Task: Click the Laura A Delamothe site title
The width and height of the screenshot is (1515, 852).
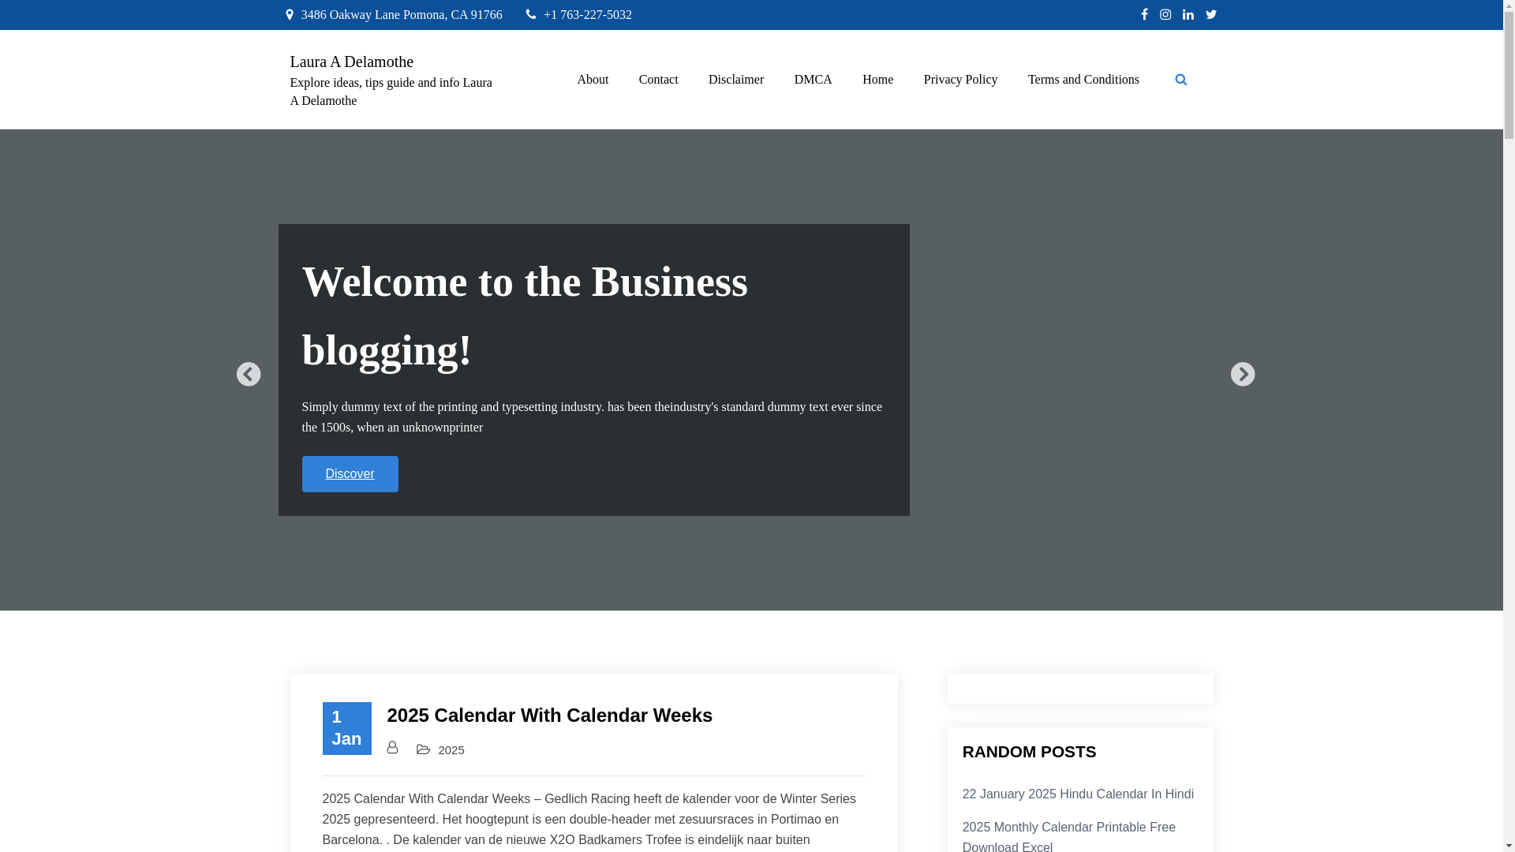Action: pyautogui.click(x=352, y=62)
